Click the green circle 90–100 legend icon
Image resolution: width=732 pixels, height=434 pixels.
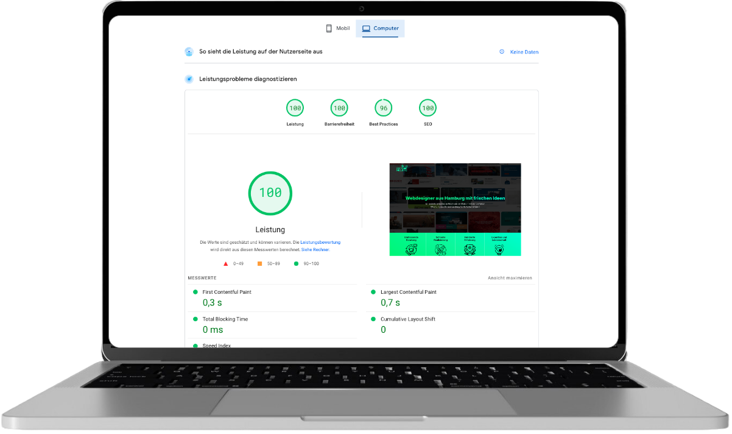[x=297, y=264]
